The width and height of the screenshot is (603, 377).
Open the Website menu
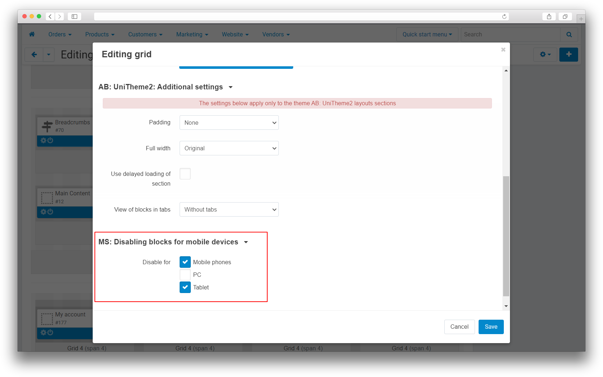click(x=235, y=34)
